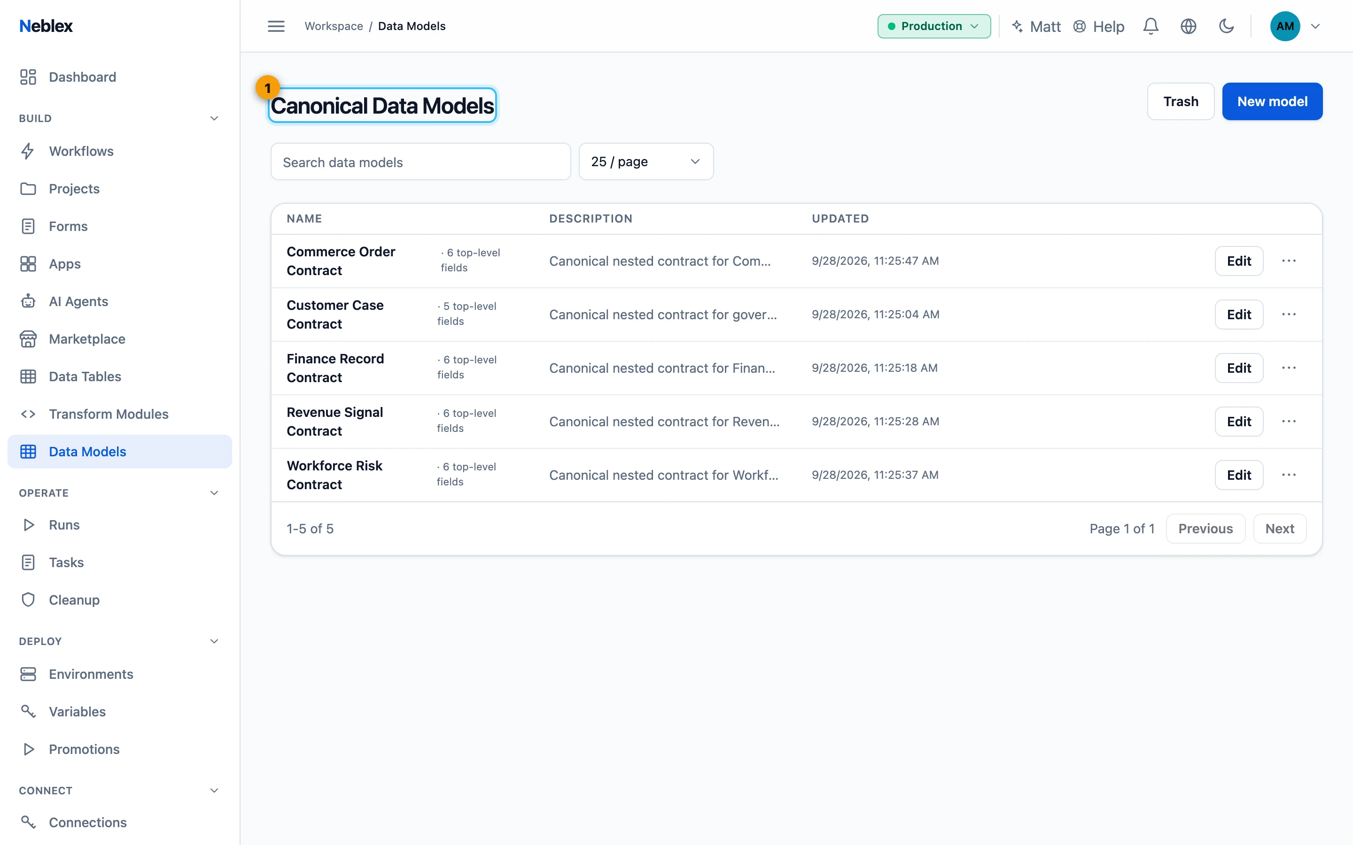This screenshot has width=1353, height=845.
Task: Open Transform Modules in the sidebar
Action: (x=120, y=414)
